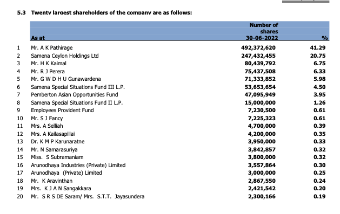Select 'Mrs. K J A N Sangakkara'
340x214 pixels.
click(x=61, y=189)
